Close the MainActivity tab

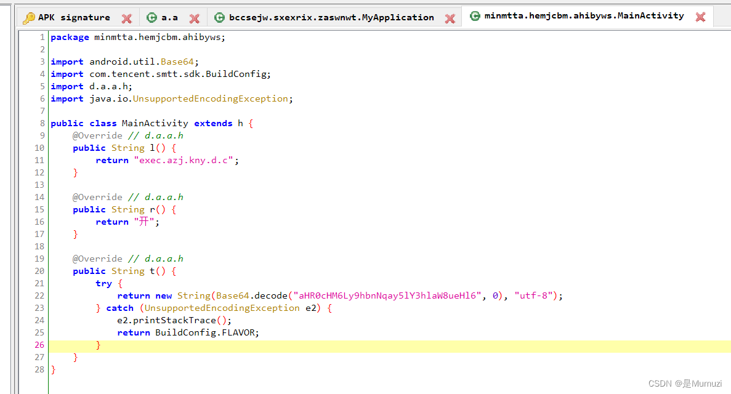coord(700,17)
